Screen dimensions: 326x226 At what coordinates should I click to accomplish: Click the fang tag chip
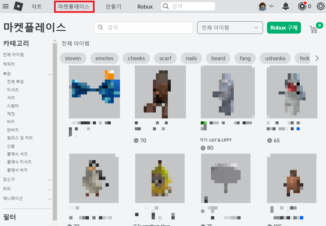coord(245,58)
